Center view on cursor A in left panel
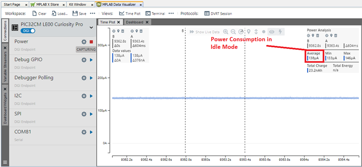Image resolution: width=362 pixels, height=167 pixels. (x=132, y=31)
